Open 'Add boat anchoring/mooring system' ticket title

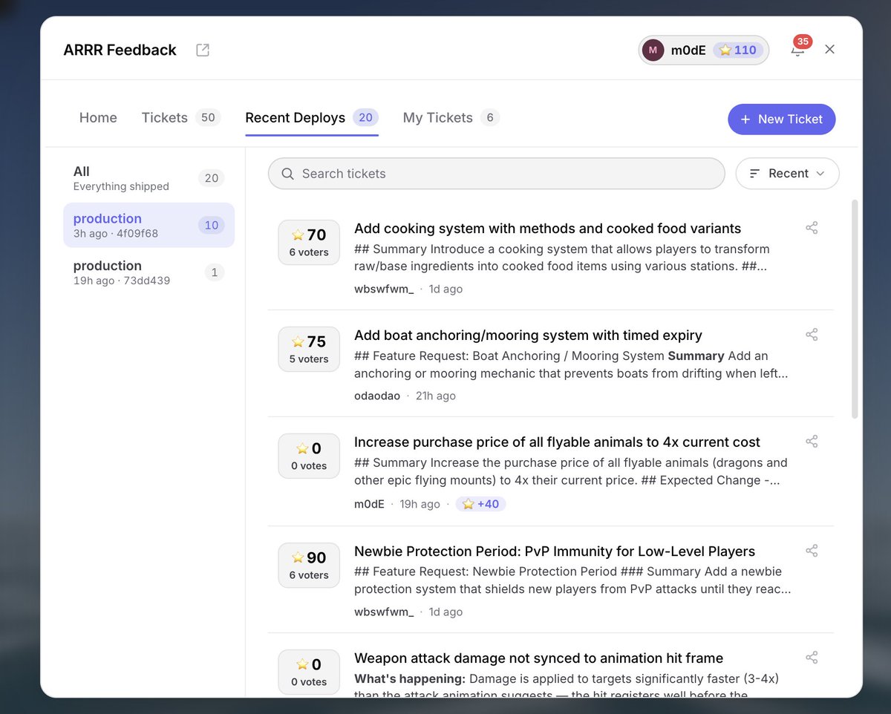click(528, 335)
